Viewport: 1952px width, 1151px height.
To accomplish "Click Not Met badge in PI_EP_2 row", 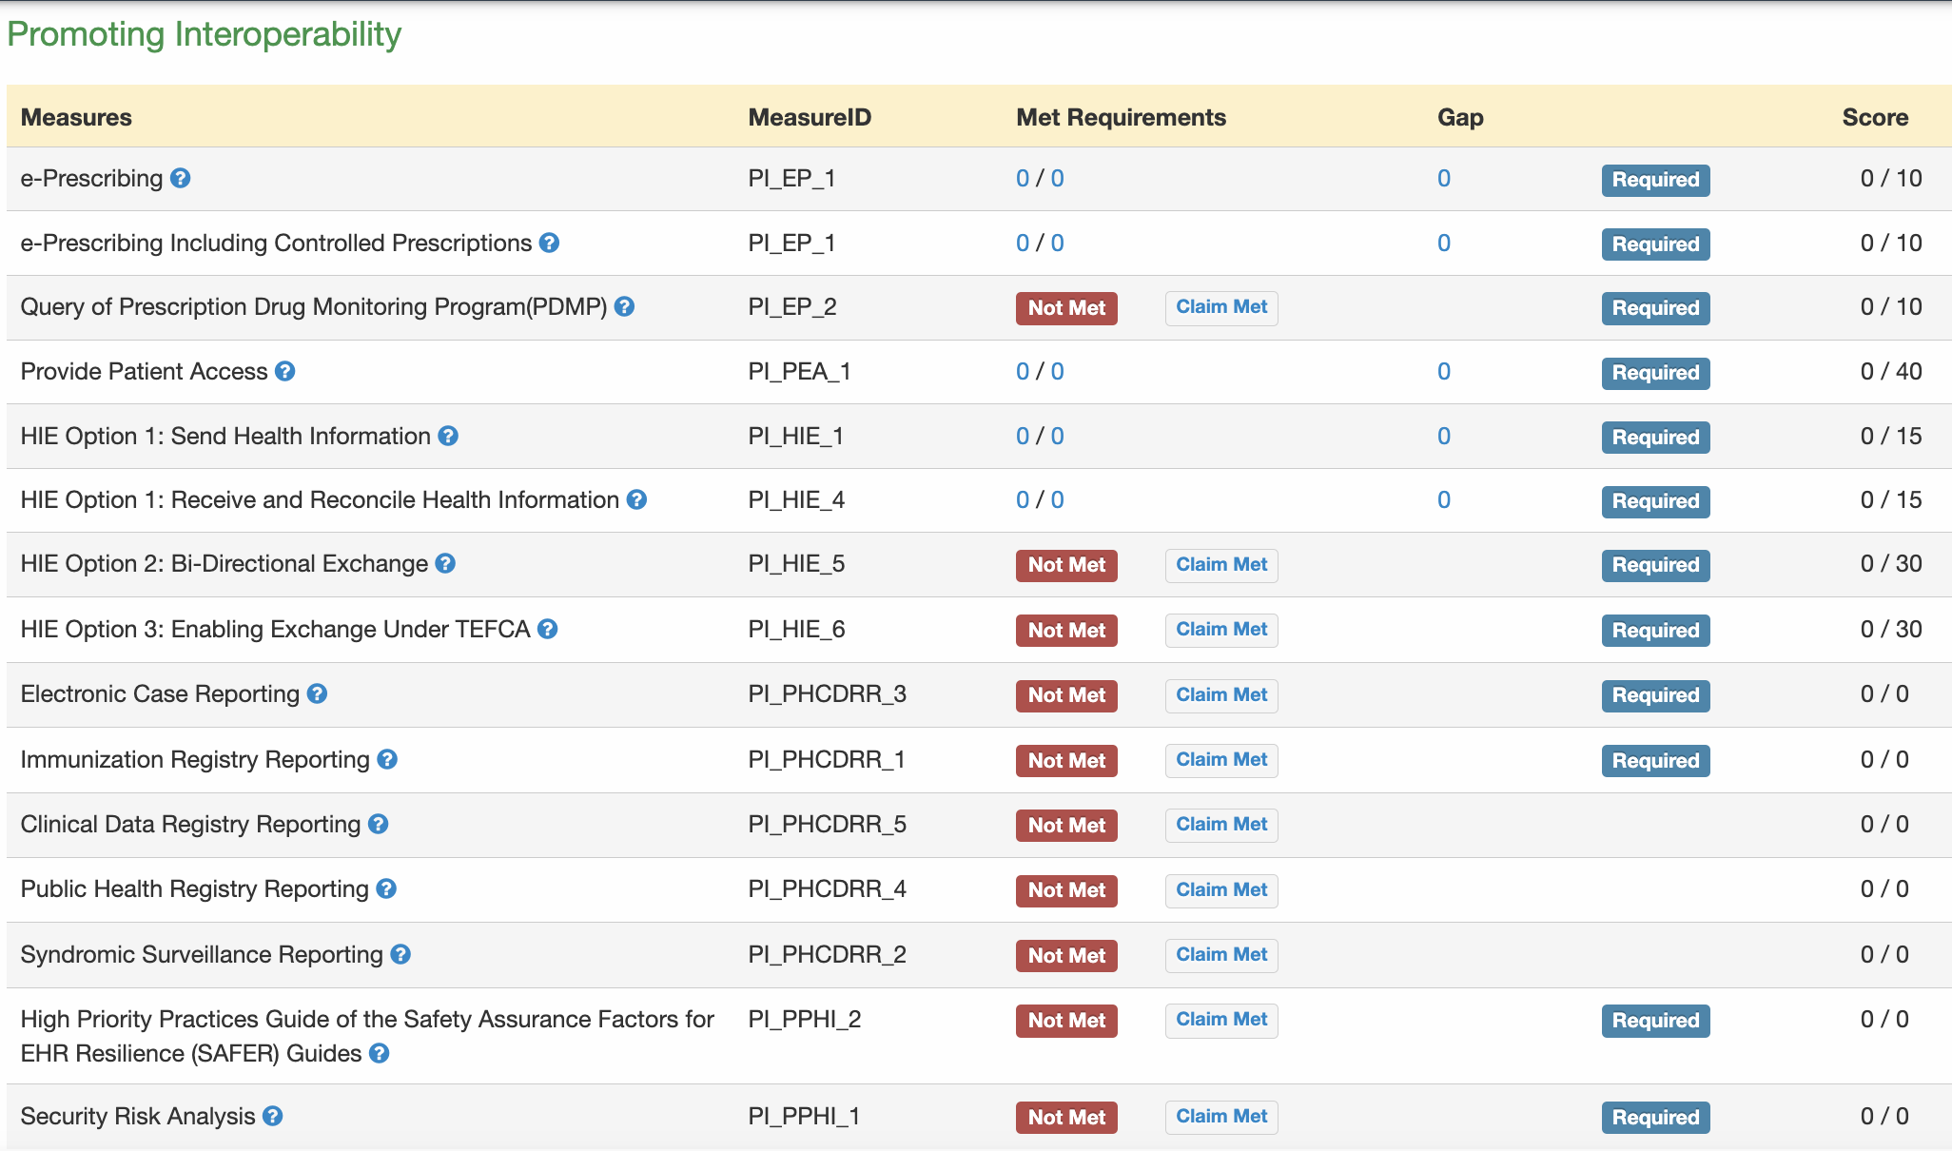I will coord(1066,308).
